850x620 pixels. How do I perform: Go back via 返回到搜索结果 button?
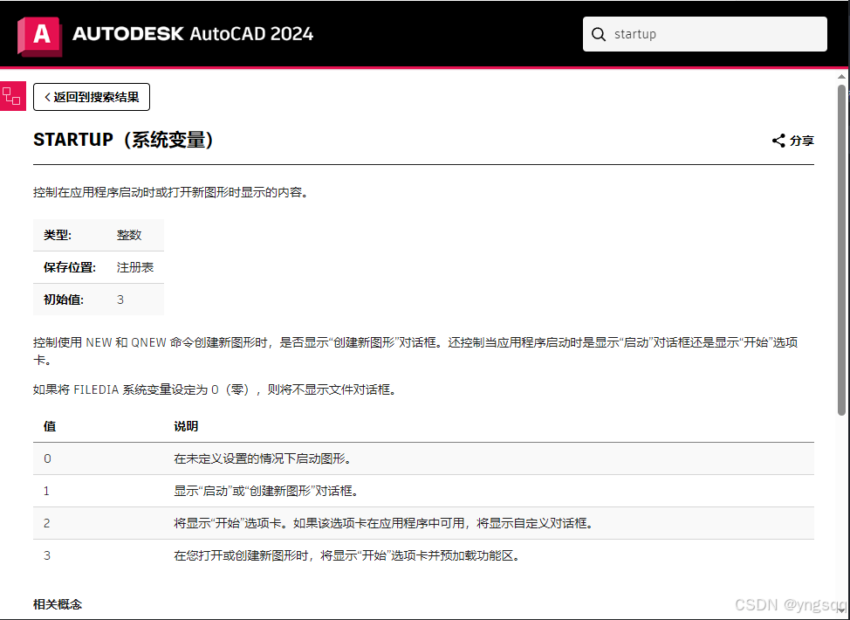[x=91, y=97]
